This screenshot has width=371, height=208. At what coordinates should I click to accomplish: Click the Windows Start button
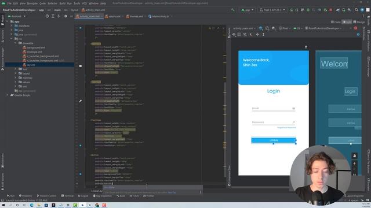point(3,205)
